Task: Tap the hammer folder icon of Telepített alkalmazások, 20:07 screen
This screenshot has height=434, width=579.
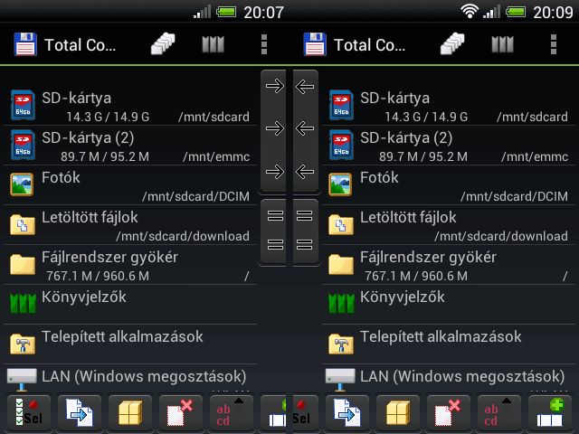Action: (x=23, y=344)
